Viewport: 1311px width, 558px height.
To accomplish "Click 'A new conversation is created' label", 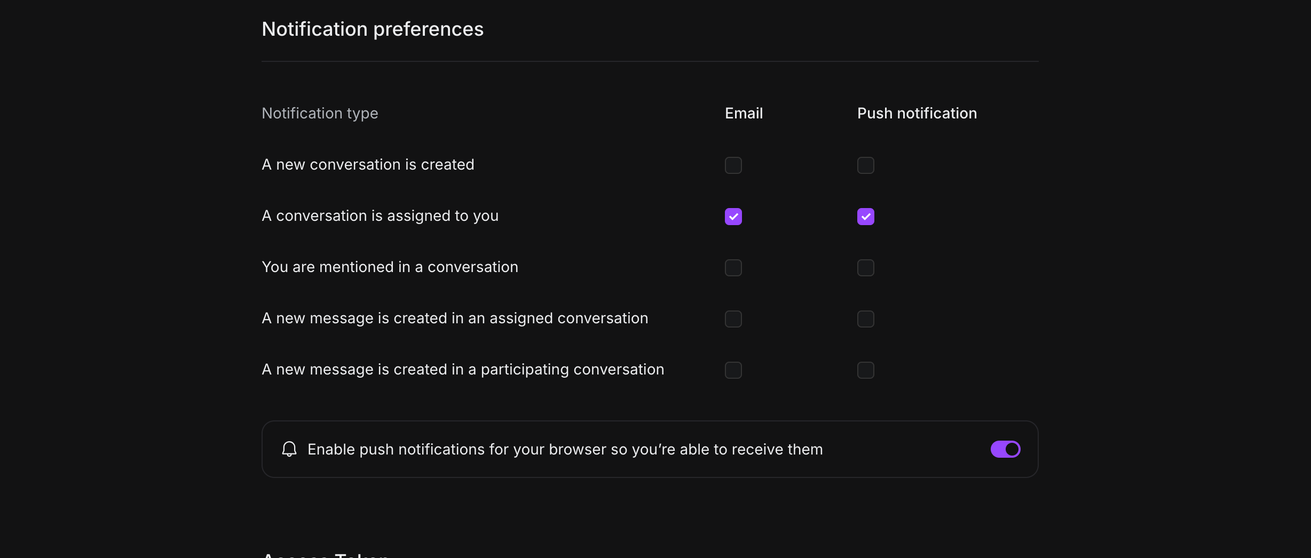I will click(x=368, y=165).
